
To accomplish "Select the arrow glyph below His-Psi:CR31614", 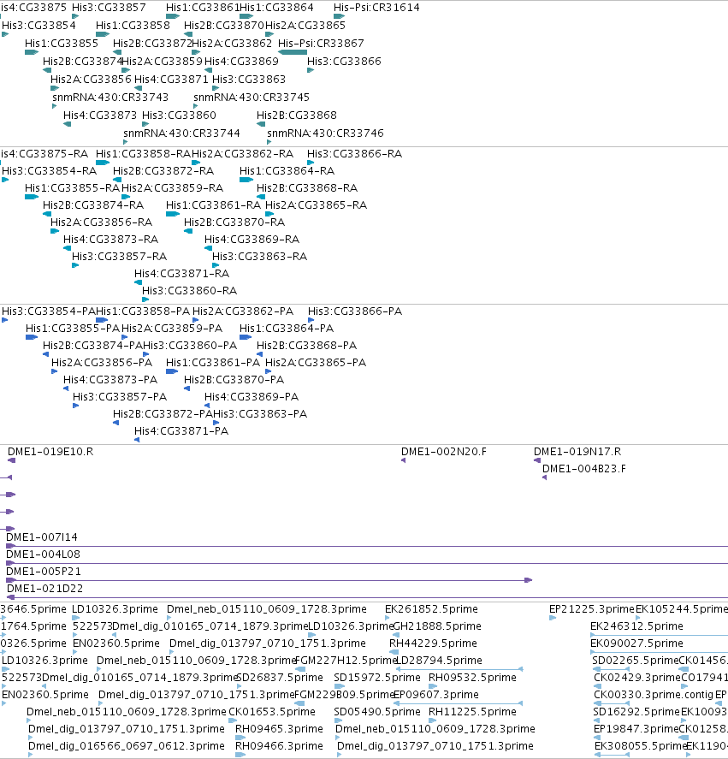I will (x=339, y=16).
